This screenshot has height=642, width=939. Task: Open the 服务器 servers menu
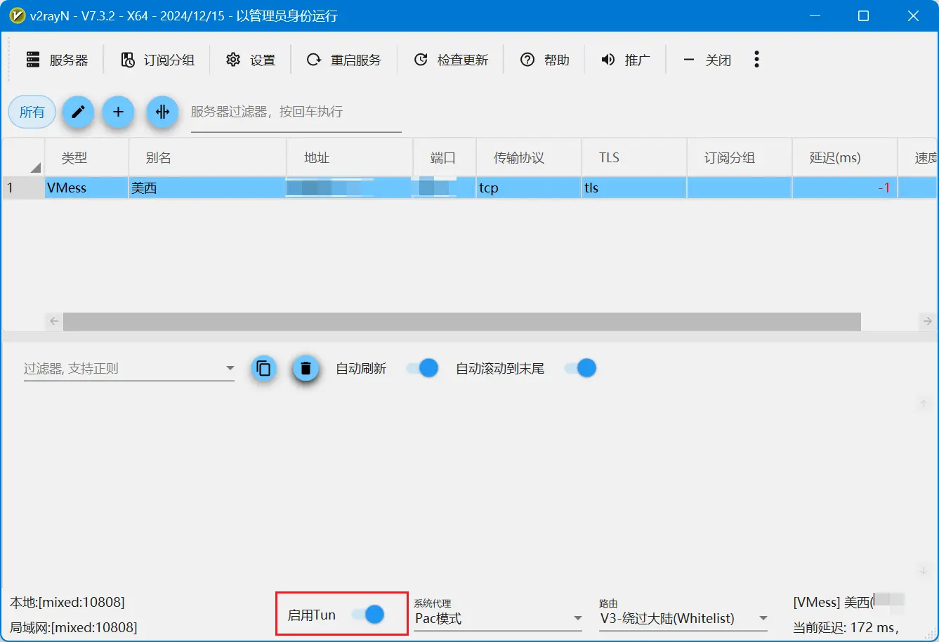[x=57, y=60]
